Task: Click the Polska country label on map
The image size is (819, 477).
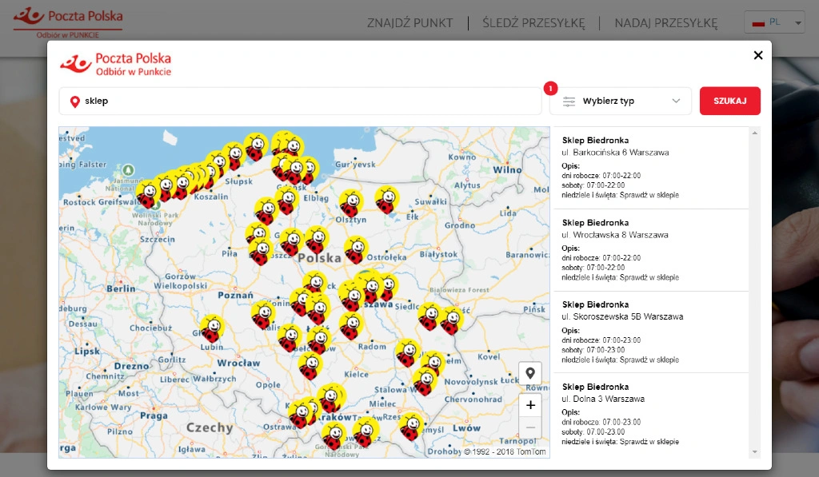Action: point(320,258)
